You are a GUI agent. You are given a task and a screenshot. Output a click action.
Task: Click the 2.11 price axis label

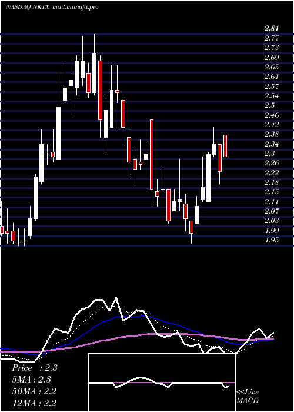[x=272, y=202]
